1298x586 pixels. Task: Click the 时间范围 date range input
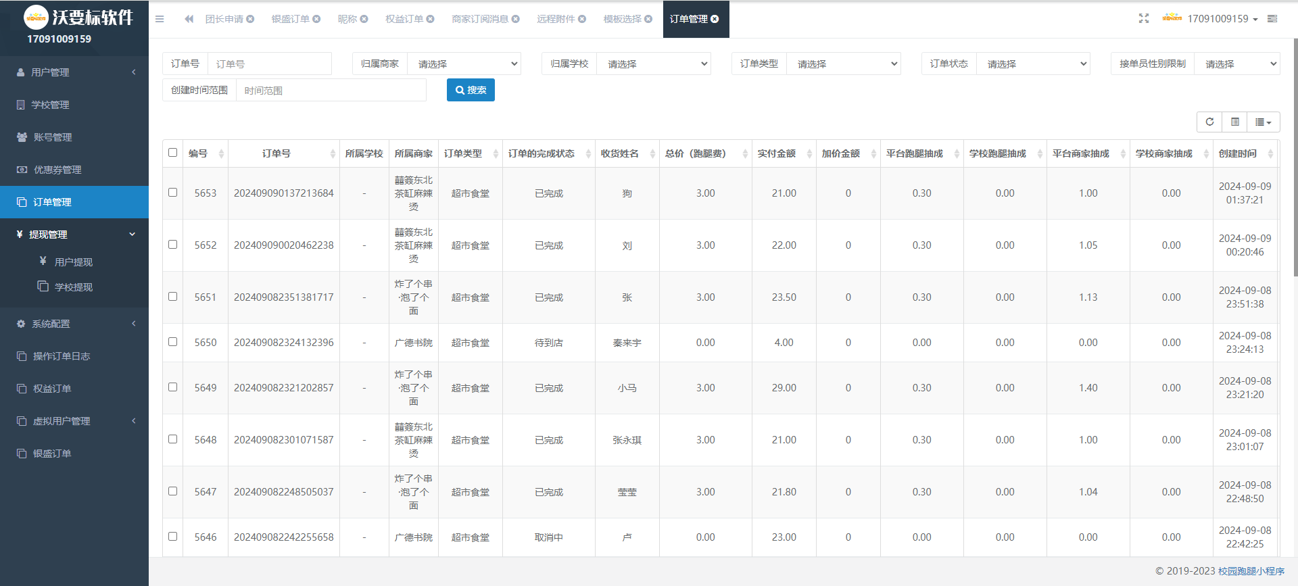click(331, 90)
